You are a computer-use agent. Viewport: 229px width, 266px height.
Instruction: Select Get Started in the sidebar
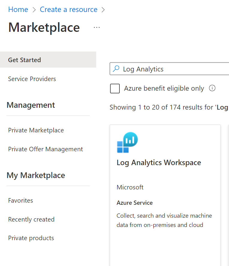pos(25,60)
